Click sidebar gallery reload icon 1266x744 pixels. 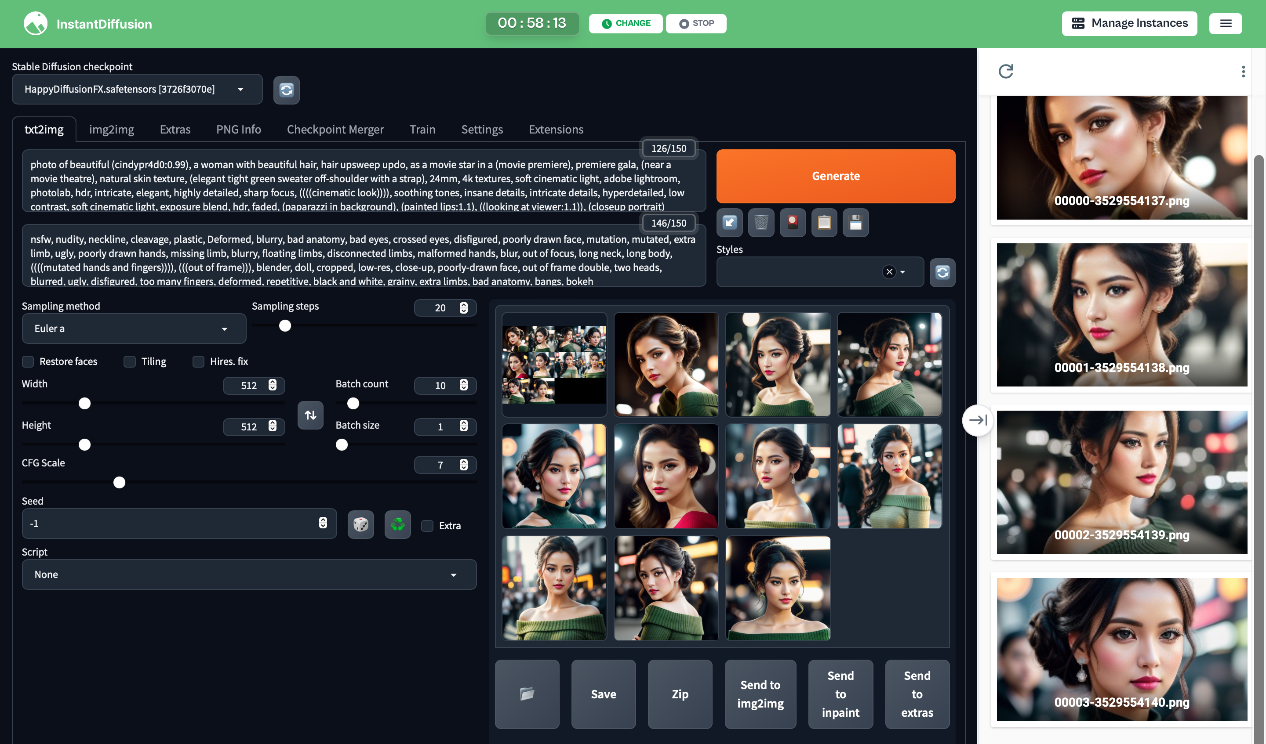point(1005,71)
